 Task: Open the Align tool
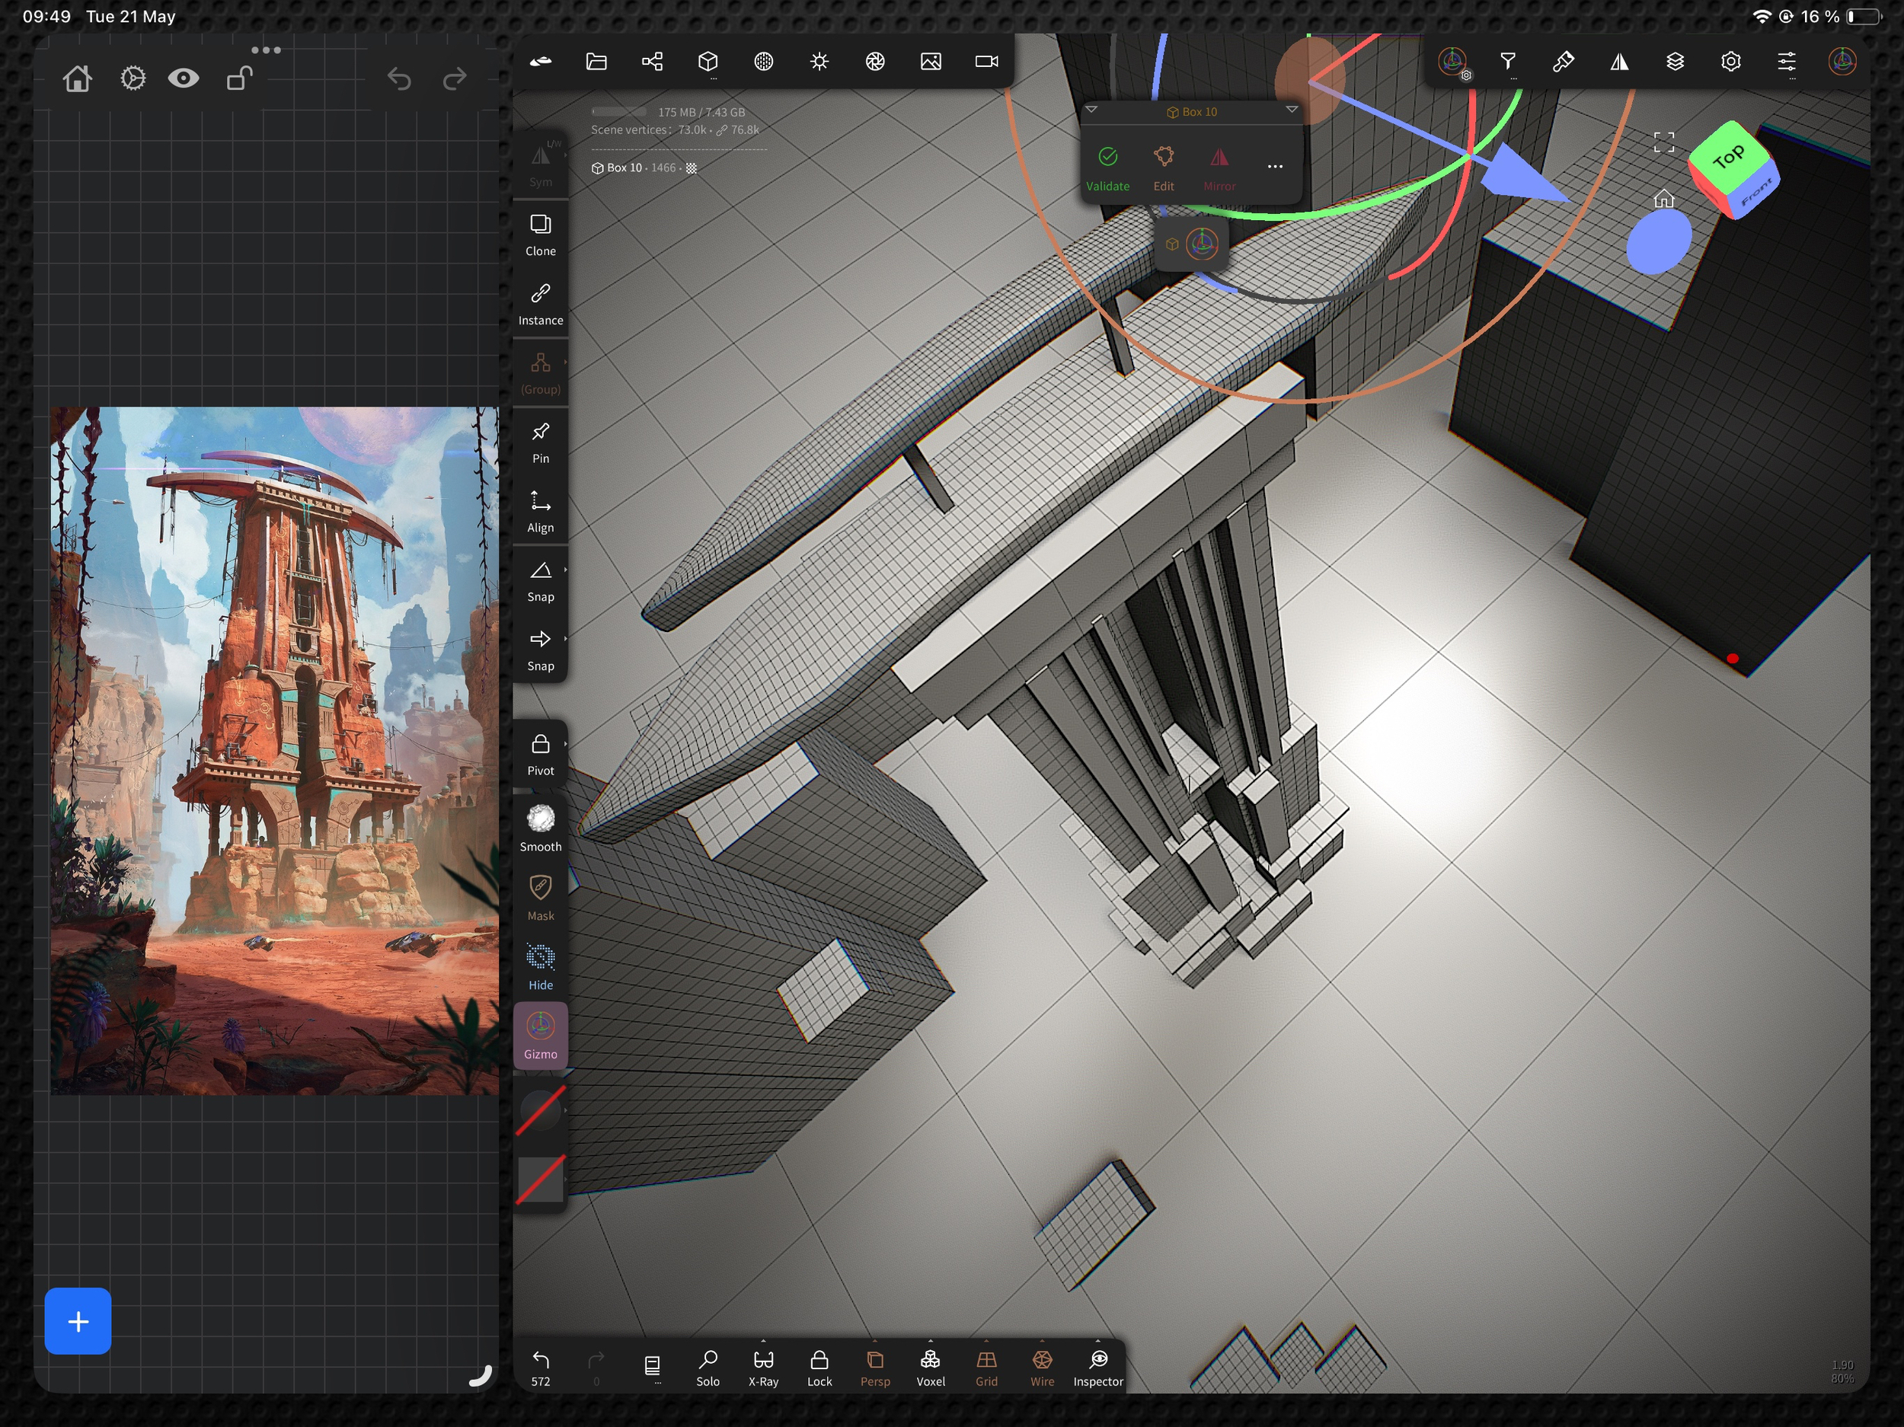[541, 511]
